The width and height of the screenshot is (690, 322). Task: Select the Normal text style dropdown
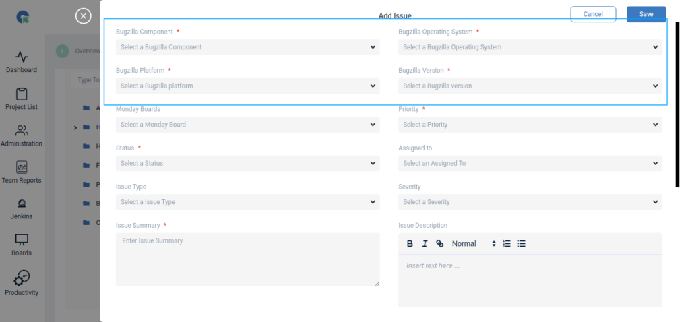(473, 244)
